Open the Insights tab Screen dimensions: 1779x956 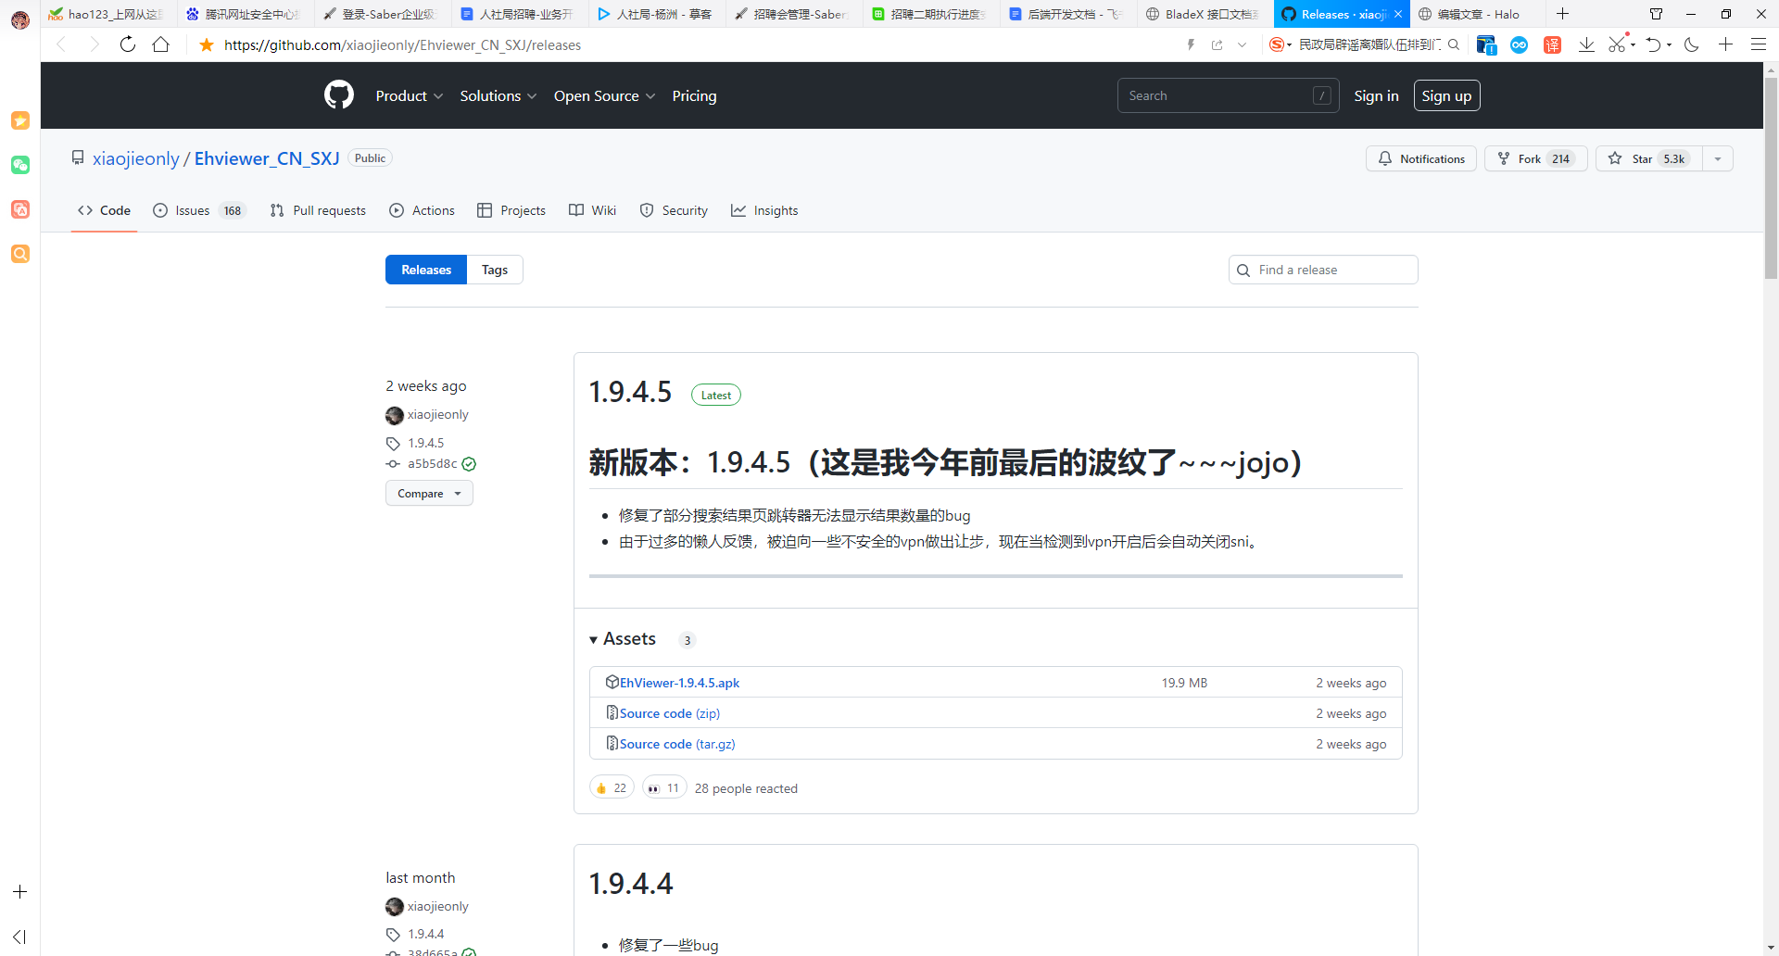pos(764,210)
